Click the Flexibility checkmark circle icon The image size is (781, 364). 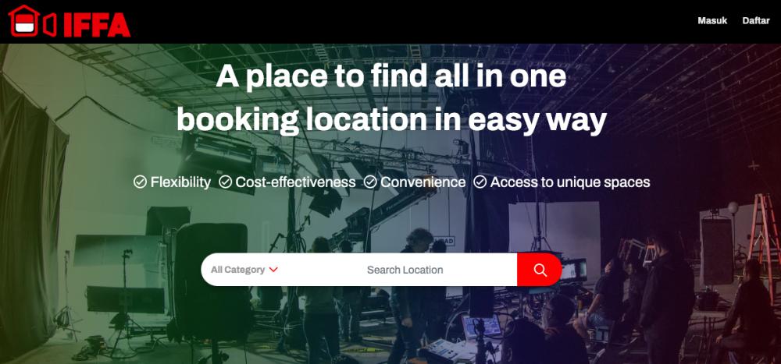[140, 182]
